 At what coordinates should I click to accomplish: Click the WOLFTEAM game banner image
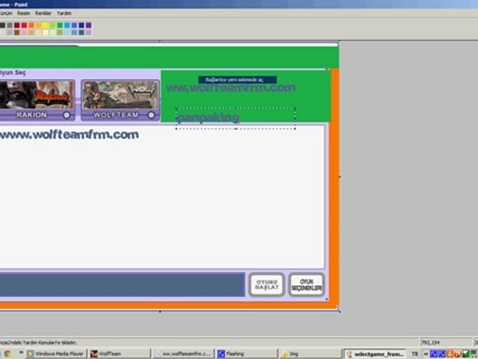click(x=120, y=95)
